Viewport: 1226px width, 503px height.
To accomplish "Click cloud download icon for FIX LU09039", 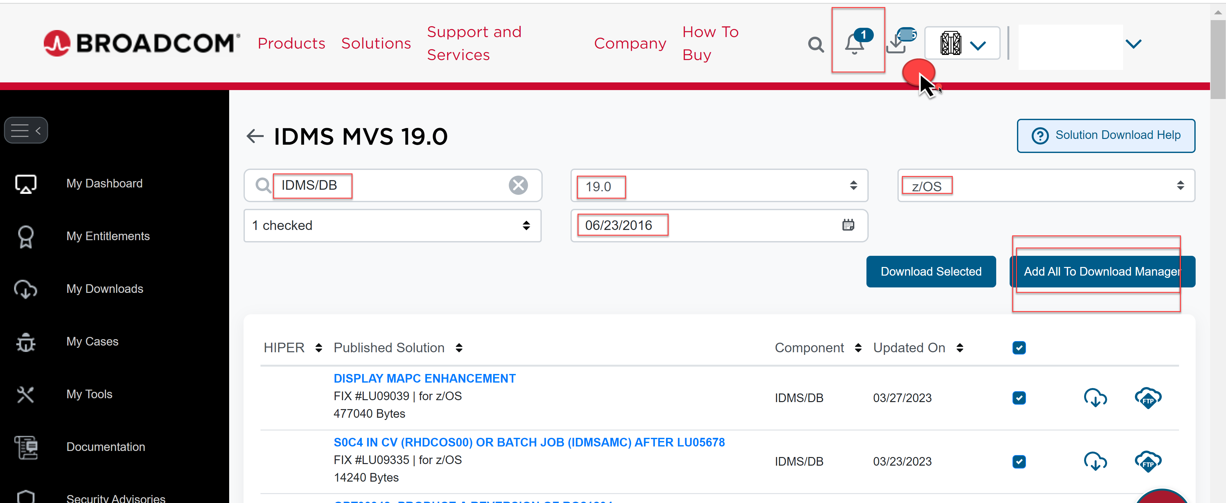I will [1095, 398].
